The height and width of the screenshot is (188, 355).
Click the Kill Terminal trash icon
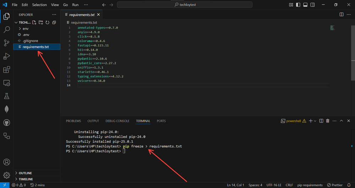tap(328, 121)
